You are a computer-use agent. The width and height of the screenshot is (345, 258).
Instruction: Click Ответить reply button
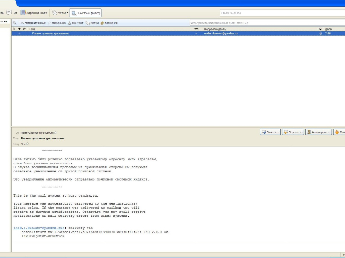click(x=270, y=132)
